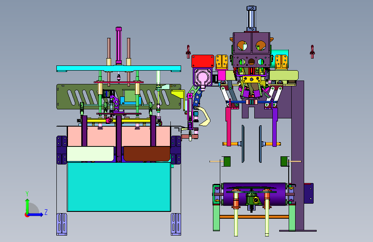
Task: Select the tall purple column on right
Action: (x=298, y=155)
